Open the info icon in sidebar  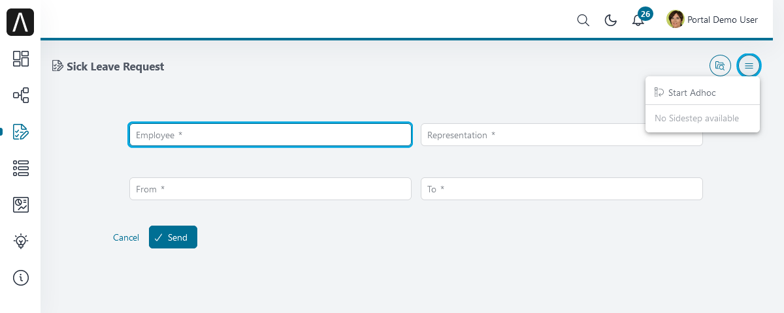(21, 278)
